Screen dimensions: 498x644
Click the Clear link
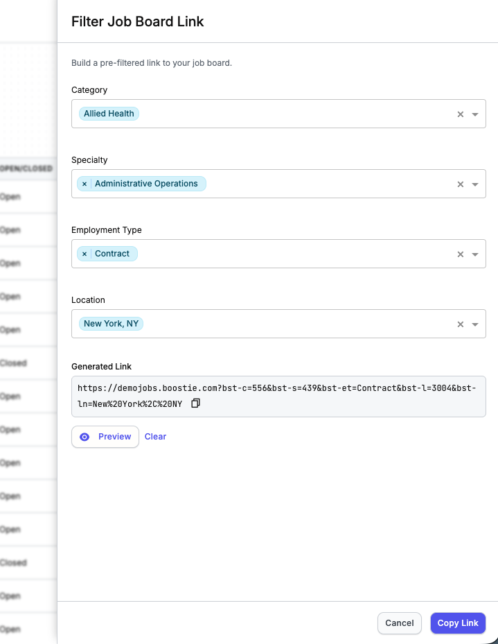coord(155,437)
